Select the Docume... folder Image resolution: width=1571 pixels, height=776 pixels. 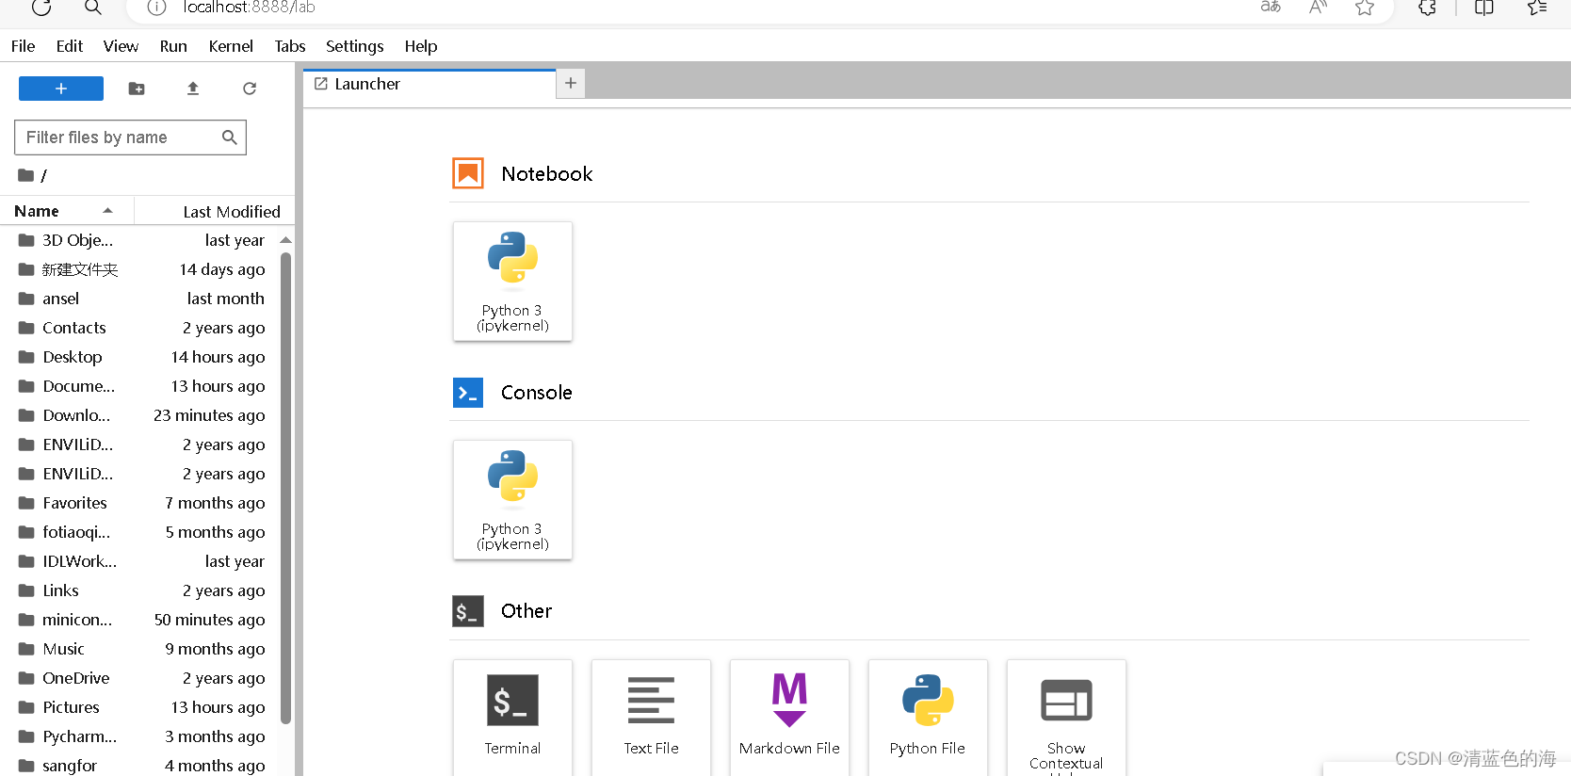(x=141, y=386)
